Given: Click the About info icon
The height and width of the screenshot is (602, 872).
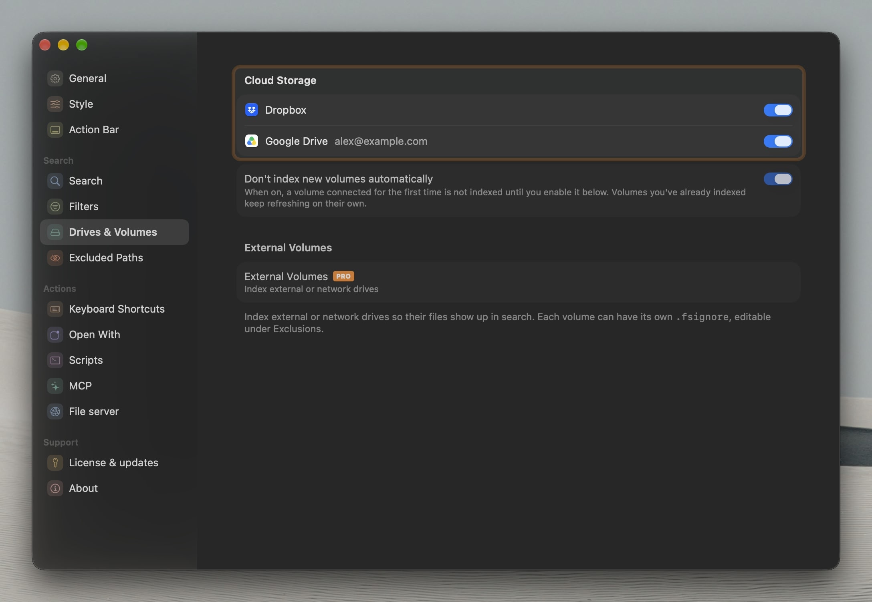Looking at the screenshot, I should (55, 488).
